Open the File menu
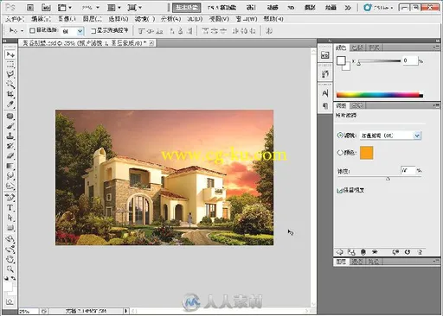443x316 pixels. [x=15, y=19]
